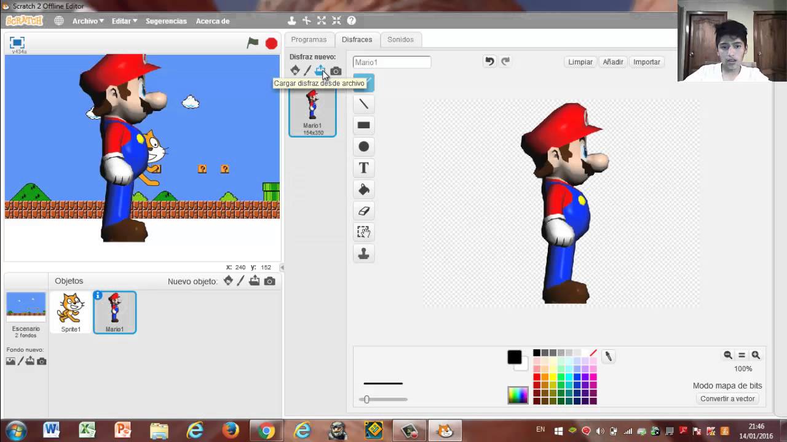Select the Fill bucket tool
787x442 pixels.
tap(363, 190)
